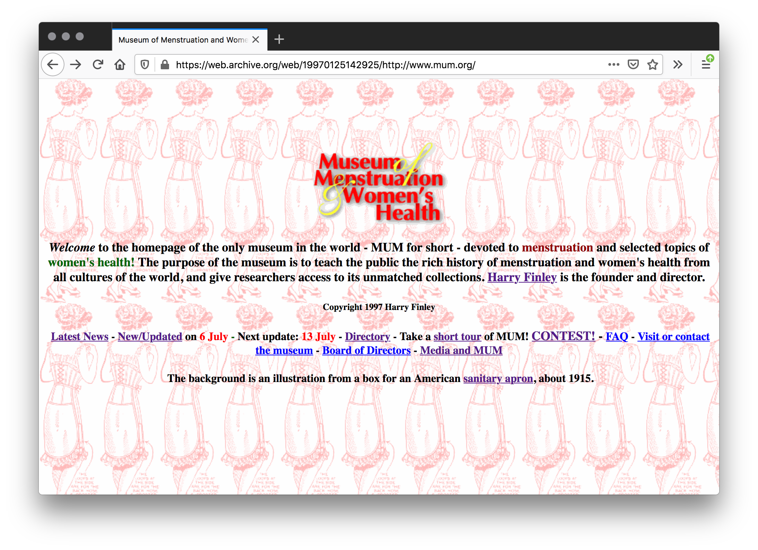Screen dimensions: 758x550
Task: Click the page reload icon
Action: 97,64
